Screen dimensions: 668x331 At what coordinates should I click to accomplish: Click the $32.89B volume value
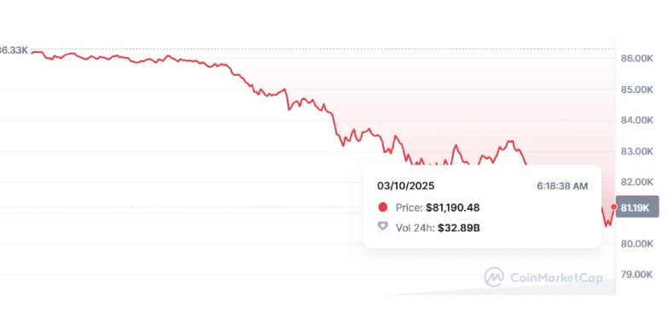click(x=459, y=229)
